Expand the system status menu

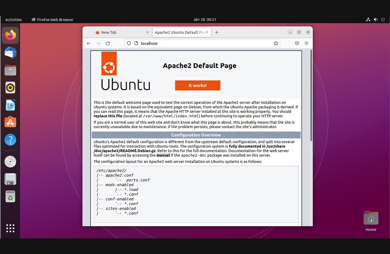click(x=376, y=20)
